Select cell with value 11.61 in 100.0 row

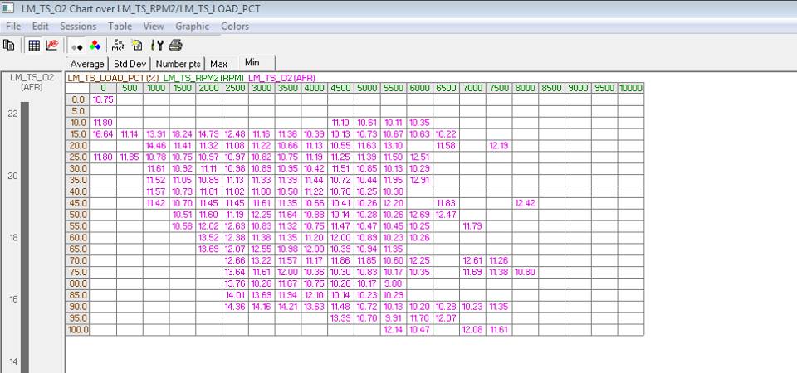click(x=499, y=330)
